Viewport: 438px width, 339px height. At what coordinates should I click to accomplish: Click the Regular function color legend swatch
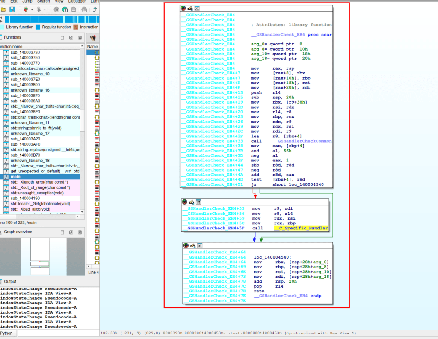38,27
